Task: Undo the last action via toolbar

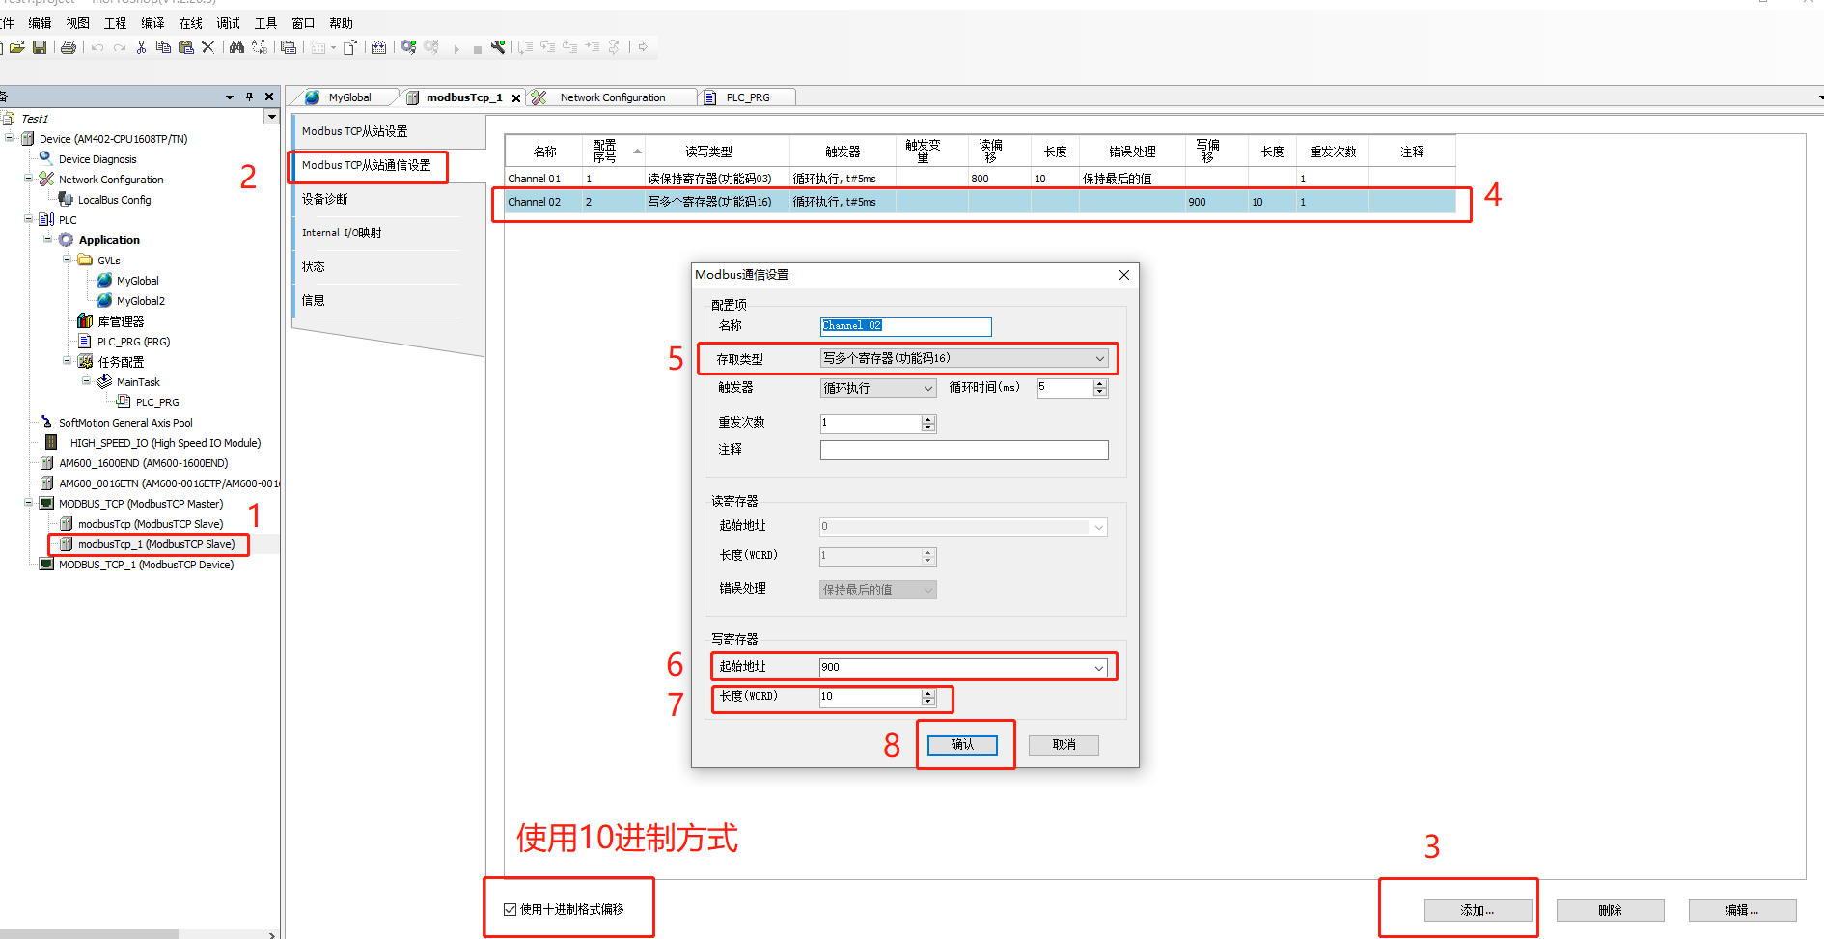Action: pos(97,47)
